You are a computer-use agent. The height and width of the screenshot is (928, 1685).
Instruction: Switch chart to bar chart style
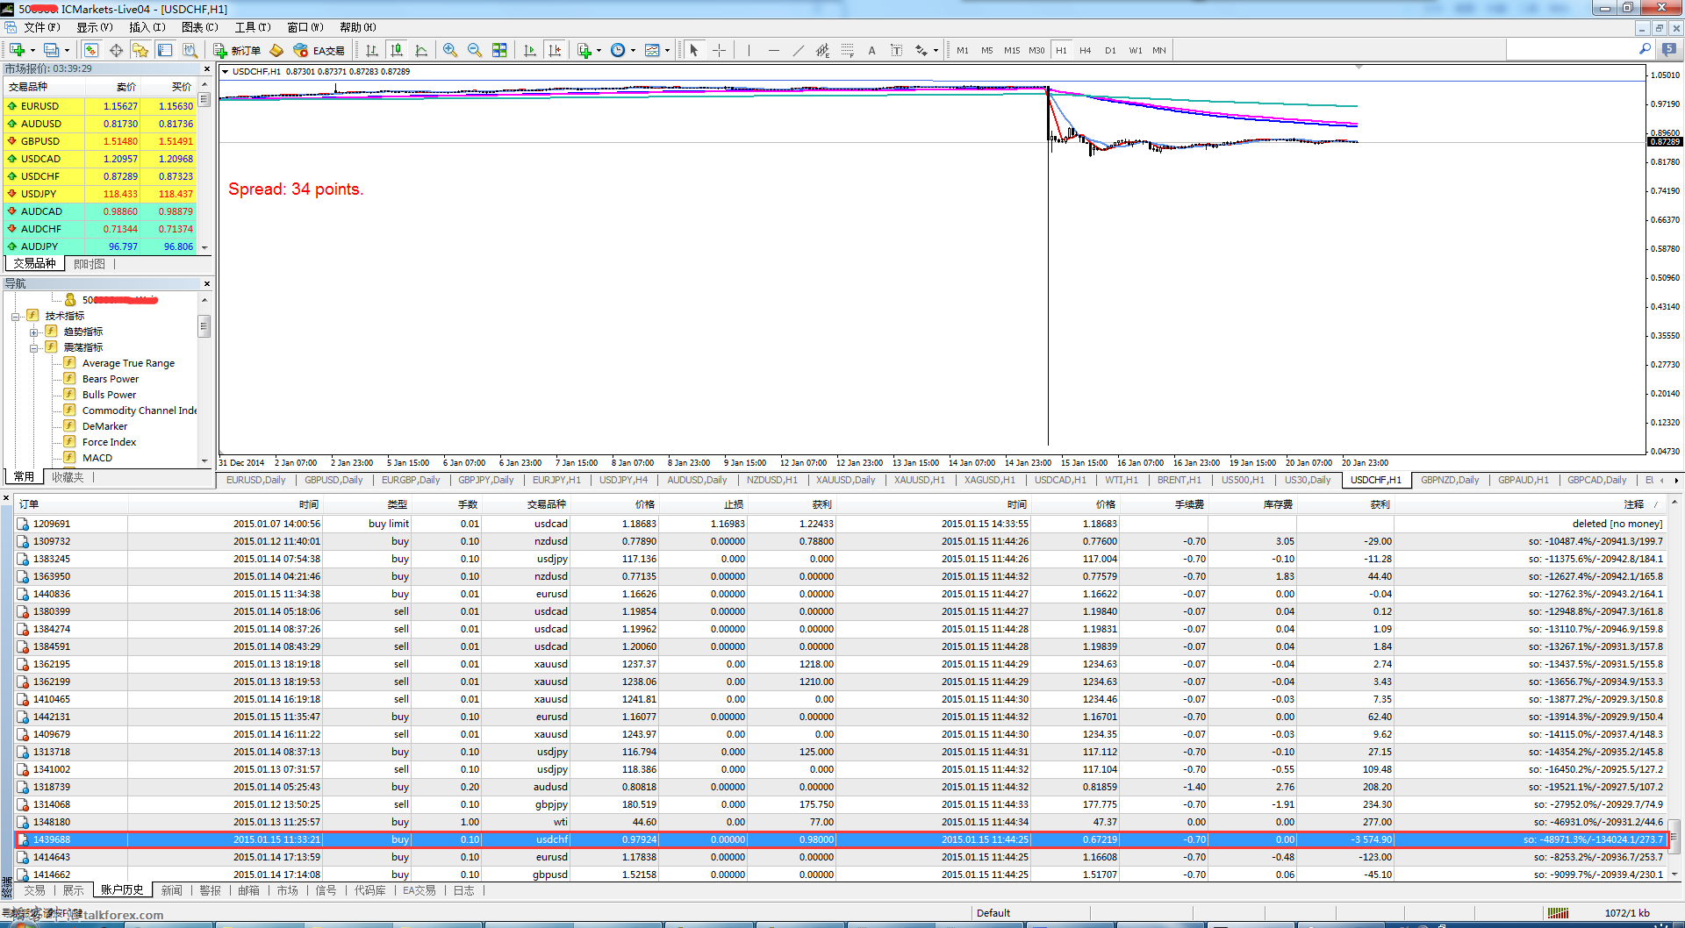tap(372, 50)
